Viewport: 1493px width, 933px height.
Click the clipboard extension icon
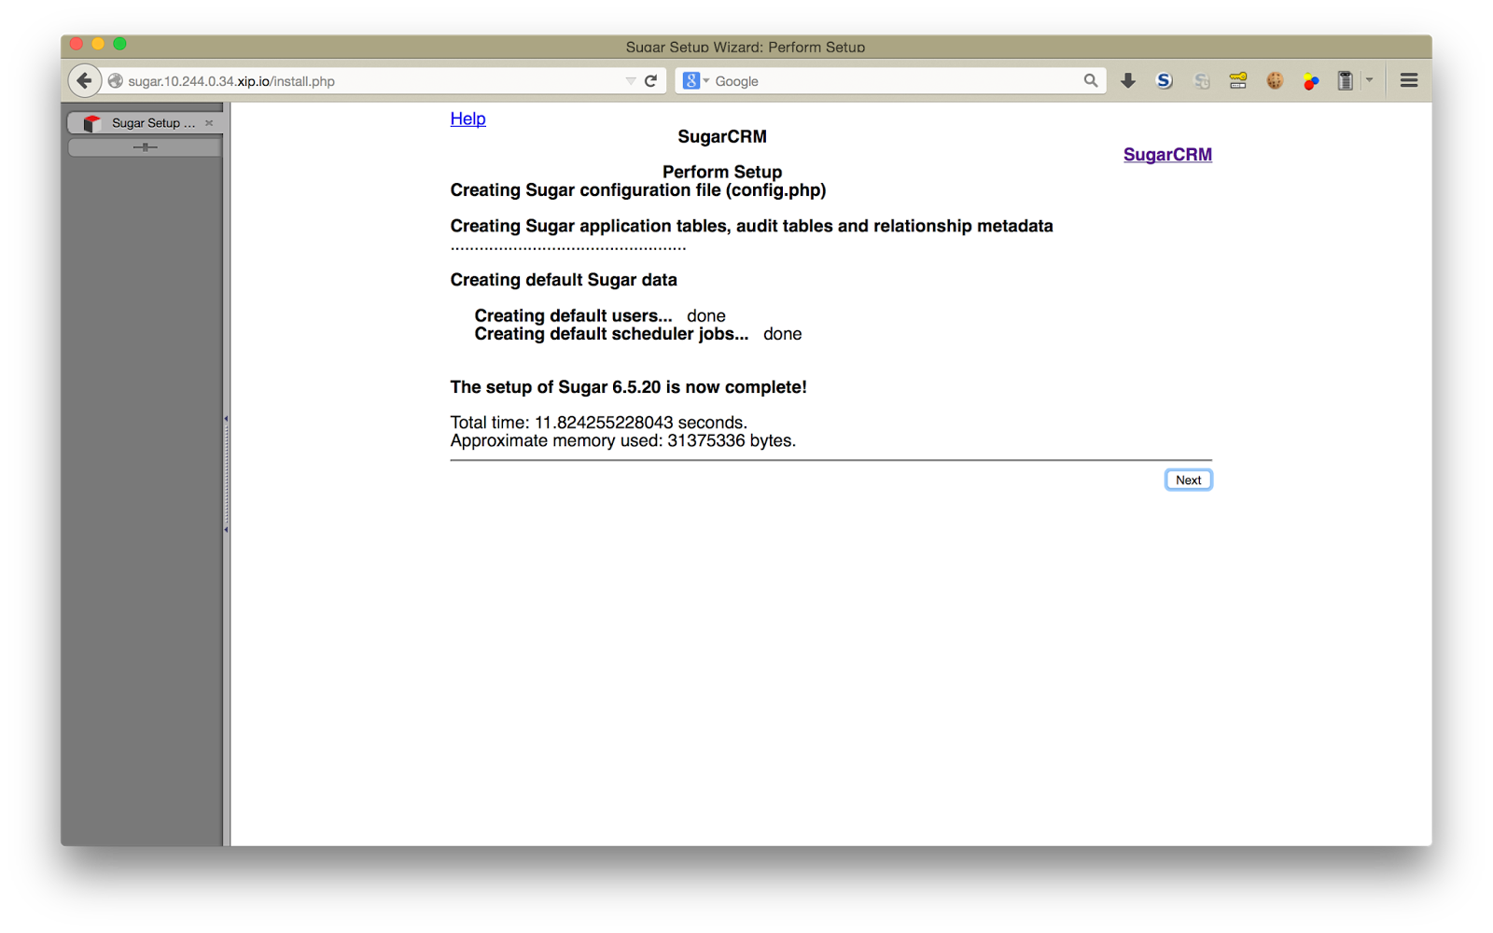tap(1346, 81)
